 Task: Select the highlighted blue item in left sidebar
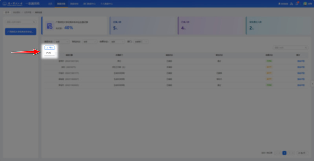coord(20,31)
